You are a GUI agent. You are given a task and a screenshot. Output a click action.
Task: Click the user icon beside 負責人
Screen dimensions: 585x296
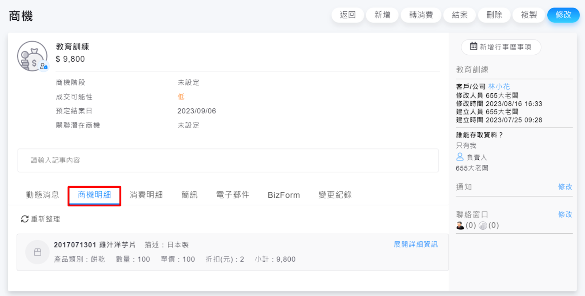point(460,157)
